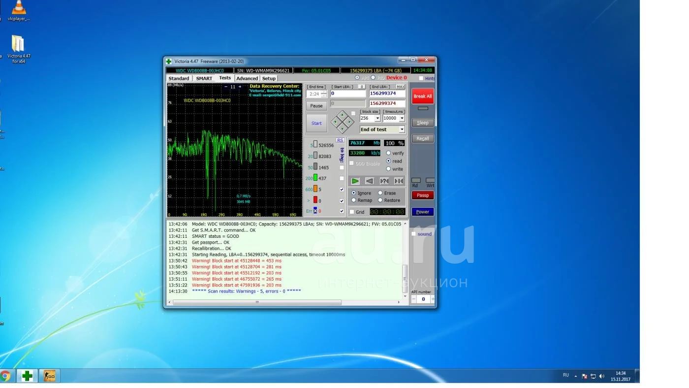Click the Start LBA input field
Image resolution: width=689 pixels, height=388 pixels.
348,94
